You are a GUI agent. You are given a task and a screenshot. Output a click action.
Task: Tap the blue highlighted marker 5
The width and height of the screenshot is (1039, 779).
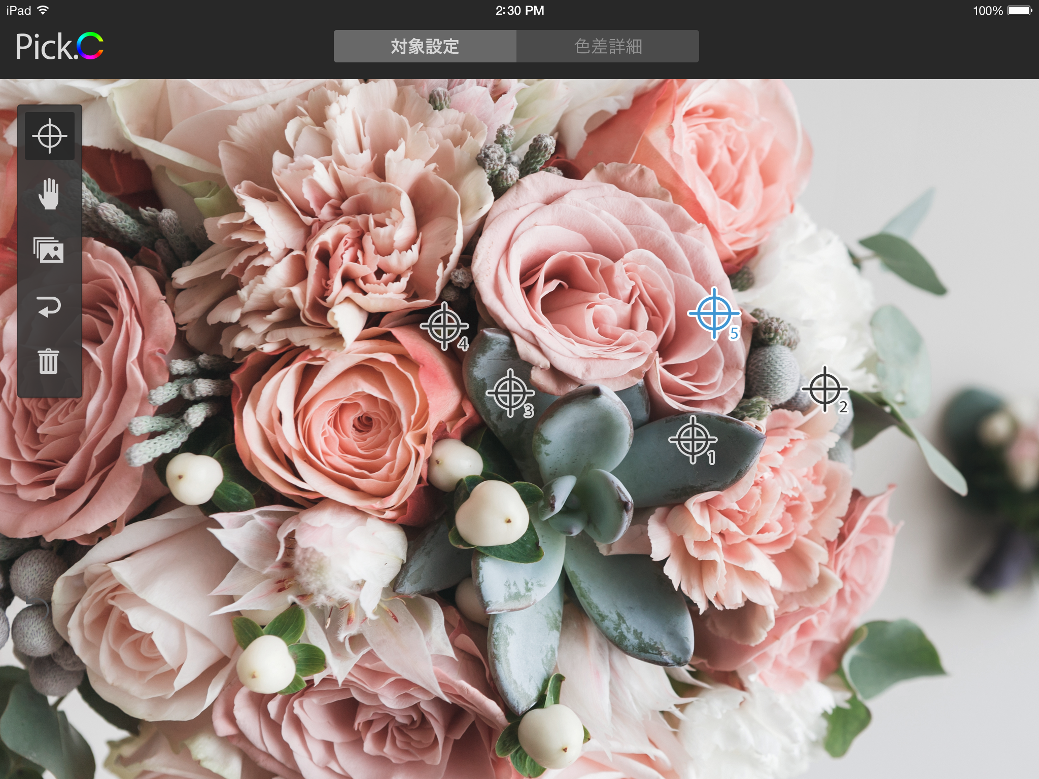coord(714,313)
